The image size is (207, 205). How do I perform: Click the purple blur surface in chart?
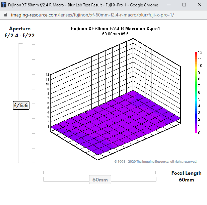click(116, 123)
